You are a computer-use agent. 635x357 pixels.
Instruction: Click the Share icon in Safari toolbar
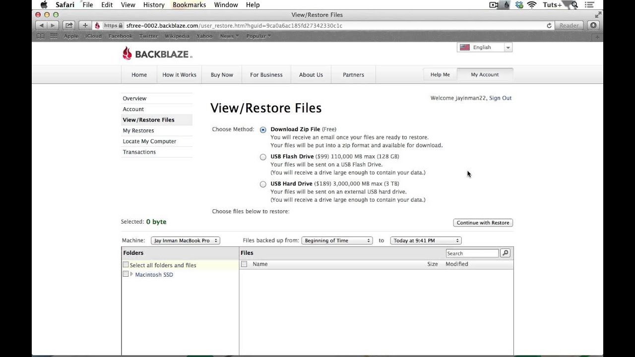click(x=69, y=25)
